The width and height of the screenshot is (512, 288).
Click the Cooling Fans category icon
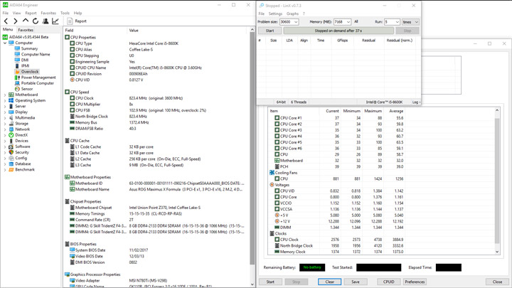click(272, 172)
